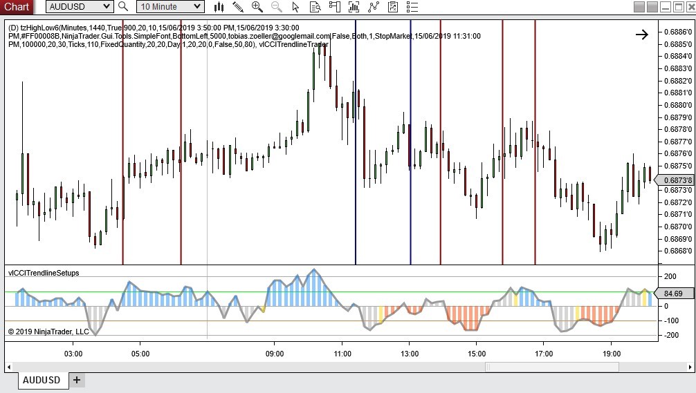Click the left scrollbar arrow
This screenshot has width=696, height=393.
coord(9,367)
